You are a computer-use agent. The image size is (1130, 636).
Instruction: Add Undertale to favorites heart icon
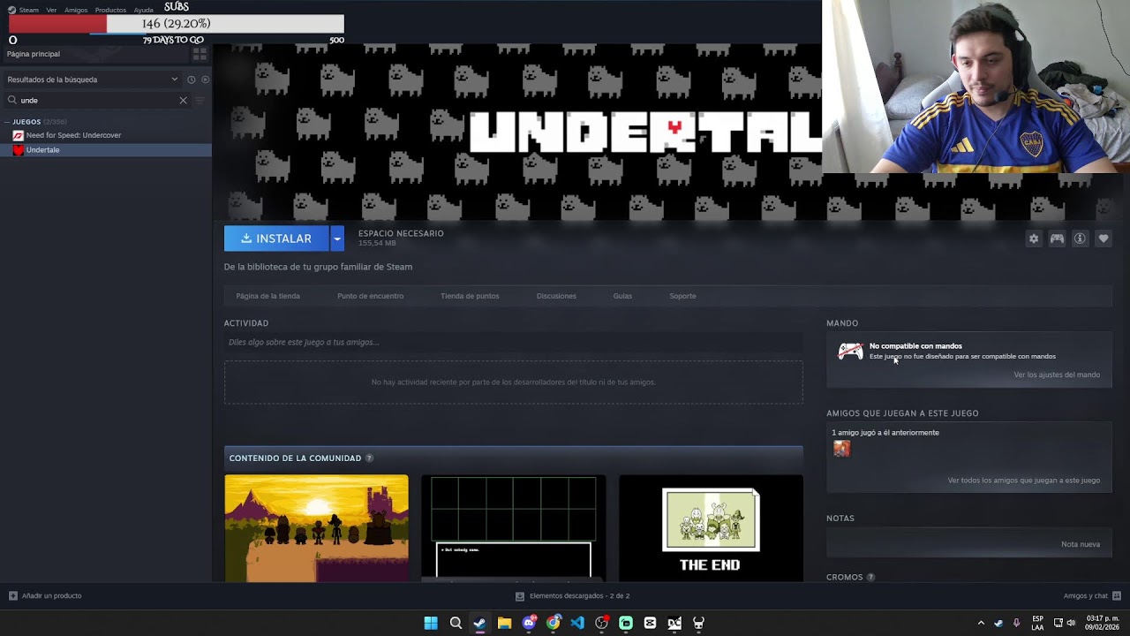click(1103, 238)
